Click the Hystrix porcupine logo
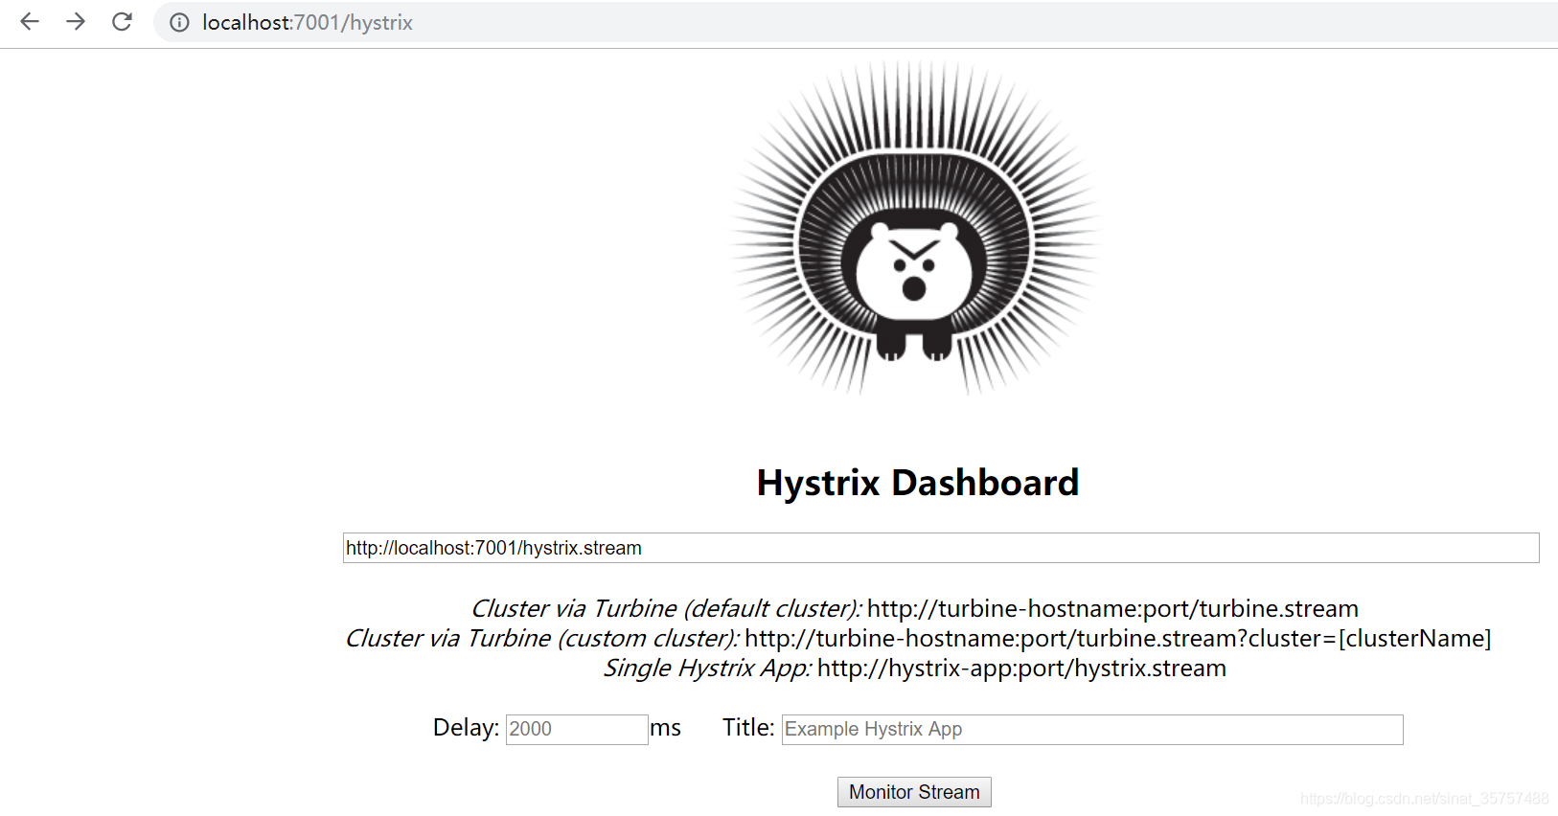 (916, 228)
